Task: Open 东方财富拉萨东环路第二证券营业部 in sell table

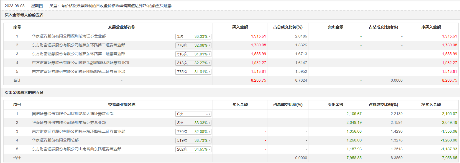Action: [x=78, y=131]
